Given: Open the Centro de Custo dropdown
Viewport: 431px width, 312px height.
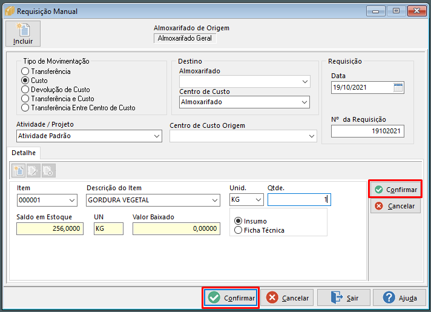Looking at the screenshot, I should click(304, 102).
